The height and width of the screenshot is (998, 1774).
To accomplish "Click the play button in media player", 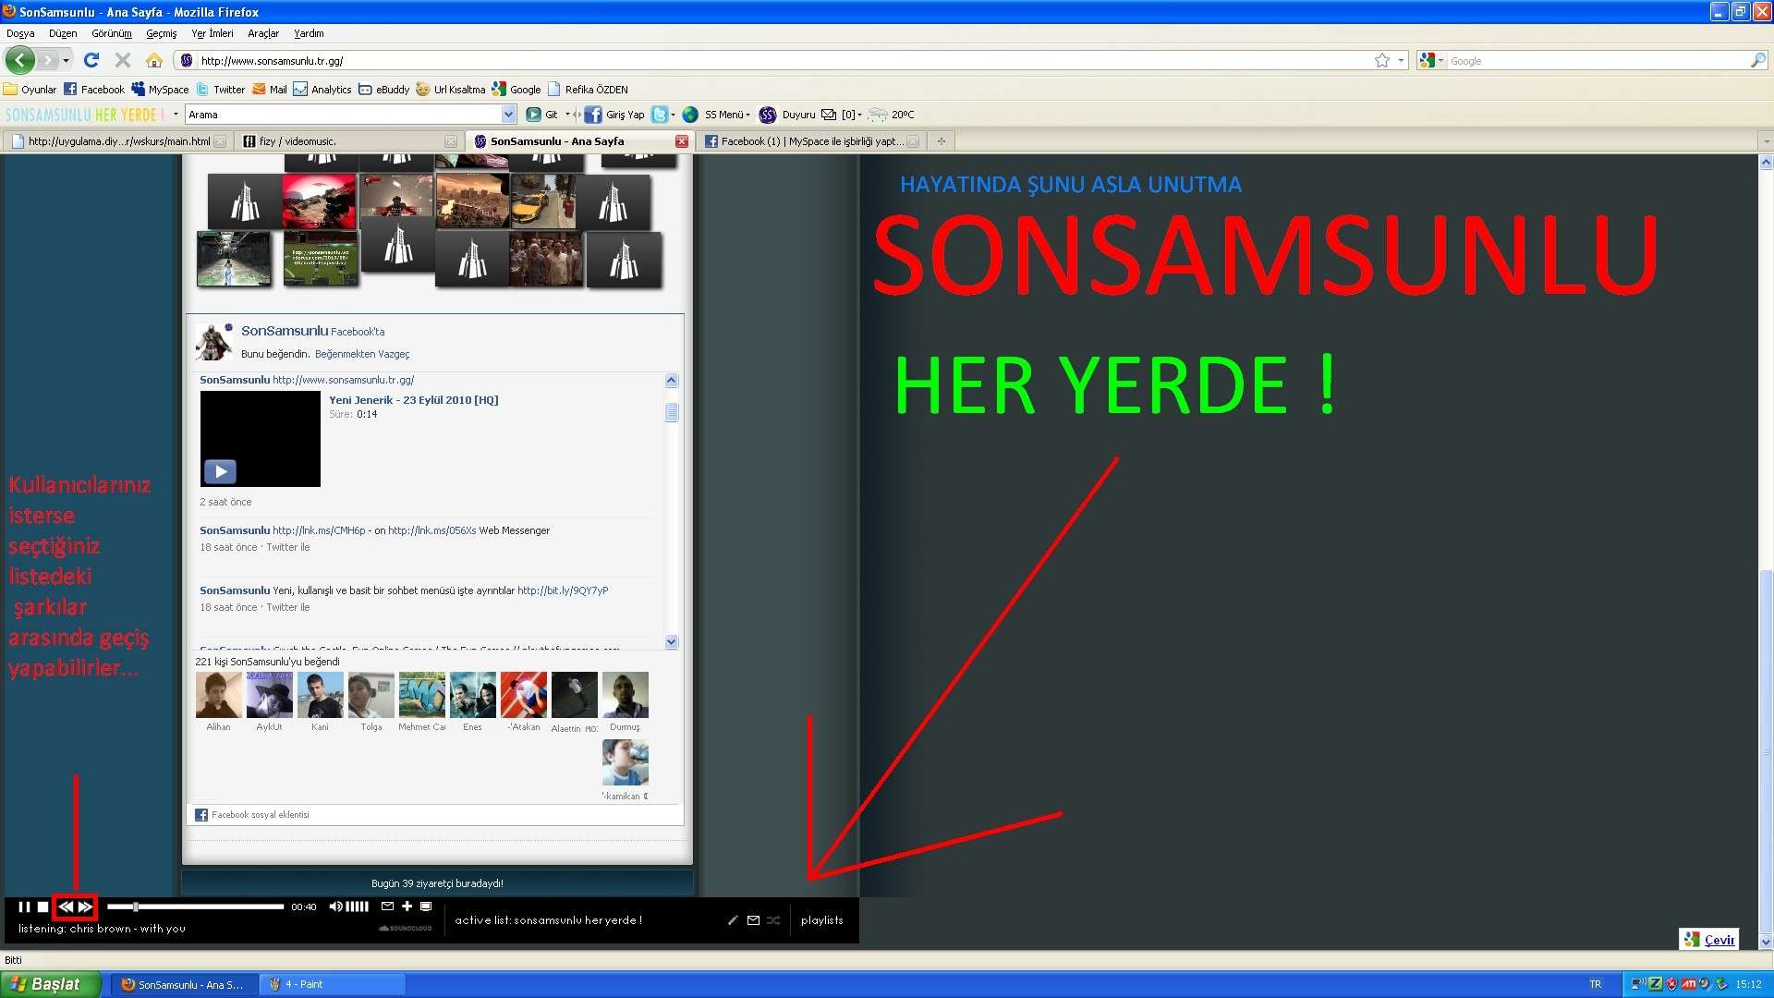I will pyautogui.click(x=23, y=907).
